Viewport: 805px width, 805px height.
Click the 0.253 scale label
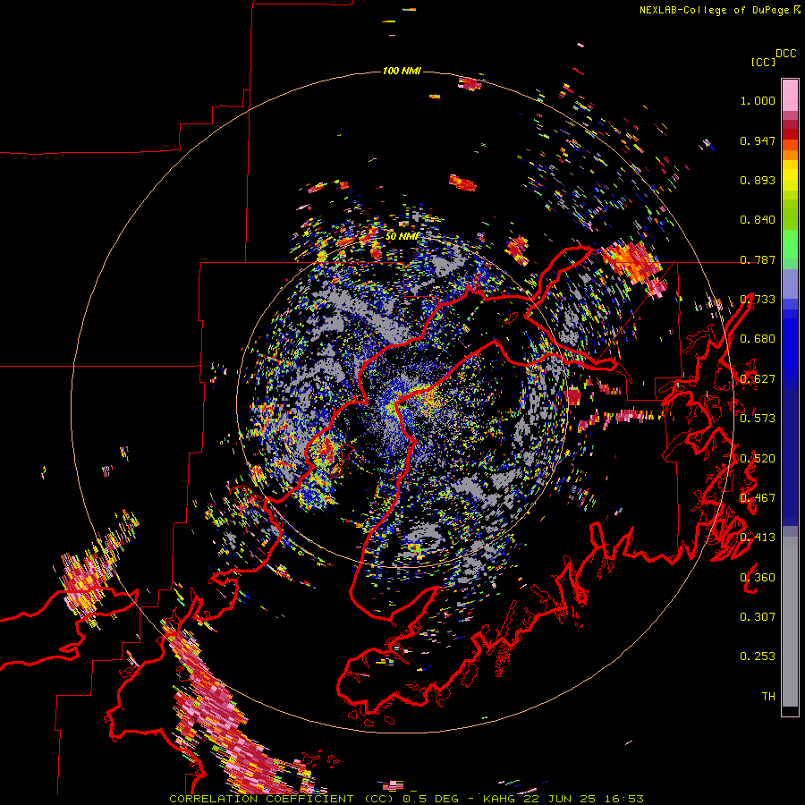click(x=758, y=657)
